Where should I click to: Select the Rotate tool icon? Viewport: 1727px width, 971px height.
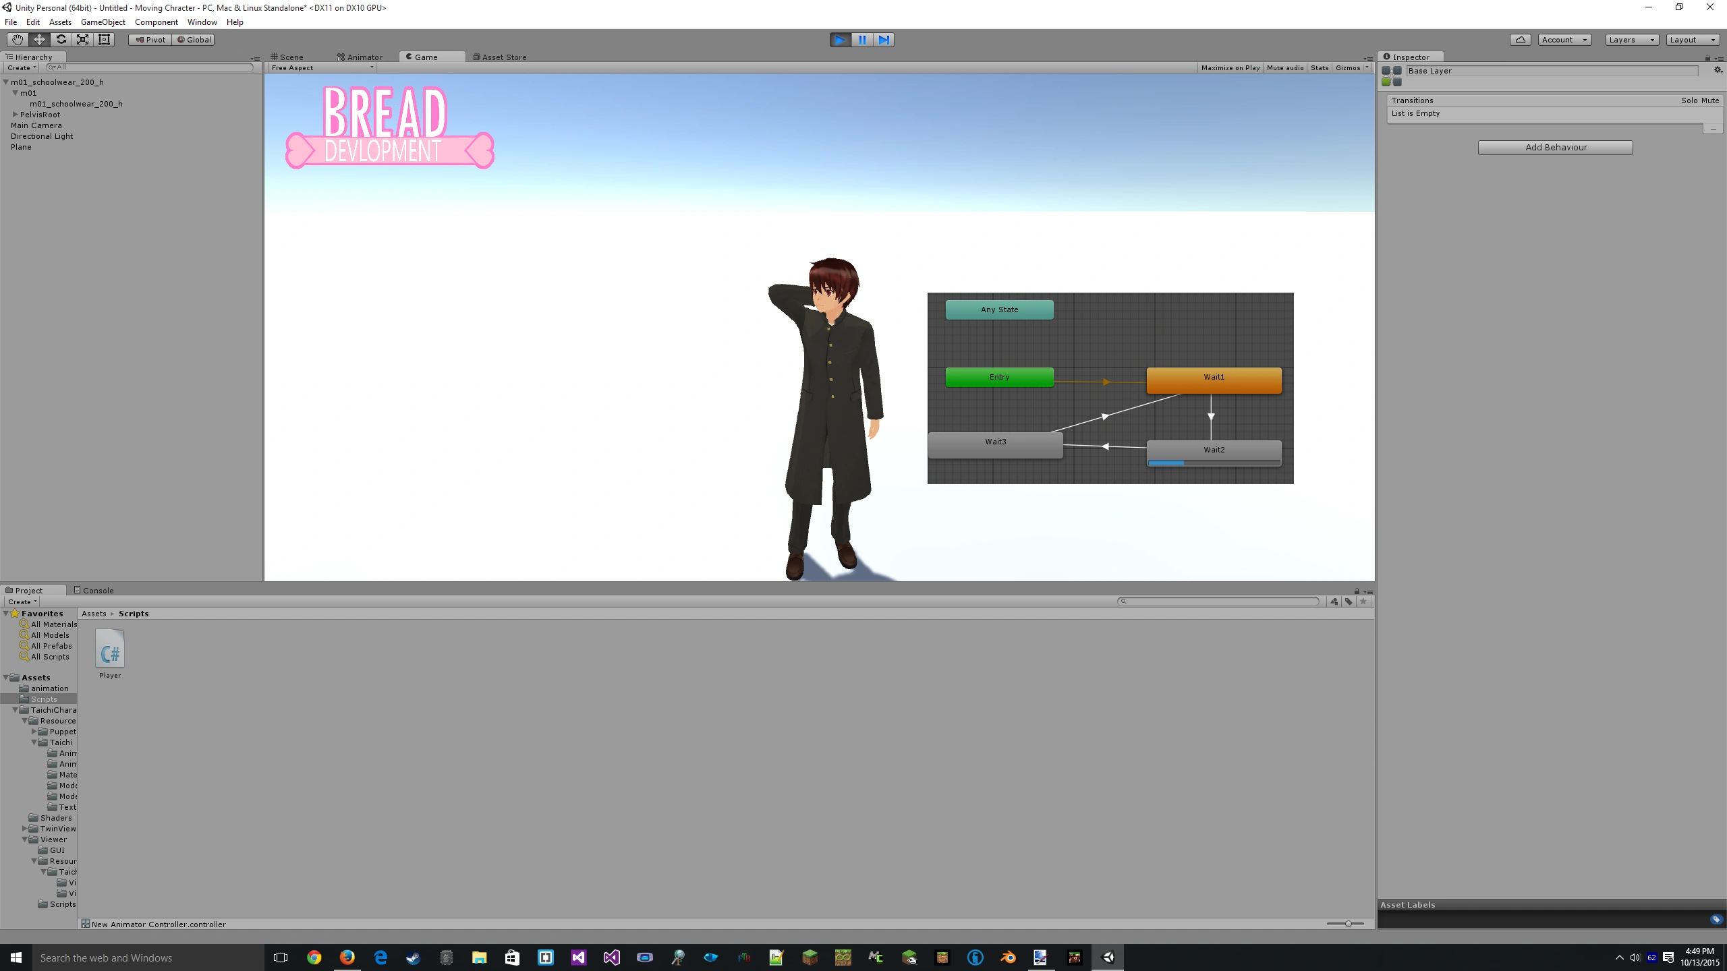coord(61,40)
